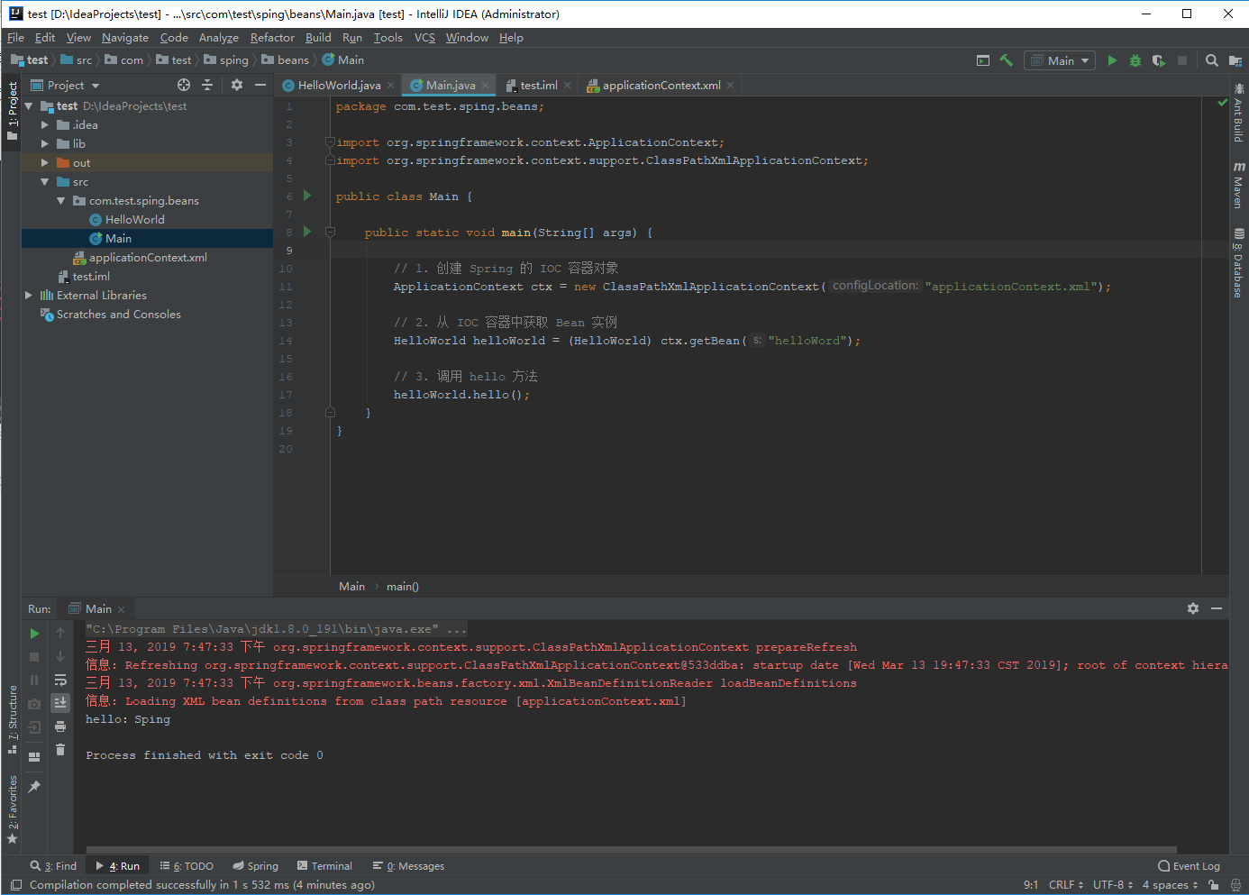This screenshot has height=895, width=1249.
Task: Switch to applicationContext.xml tab
Action: [661, 86]
